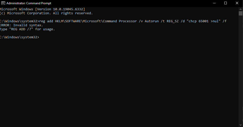Select the "Administrator: Command Prompt" title text

coord(29,3)
